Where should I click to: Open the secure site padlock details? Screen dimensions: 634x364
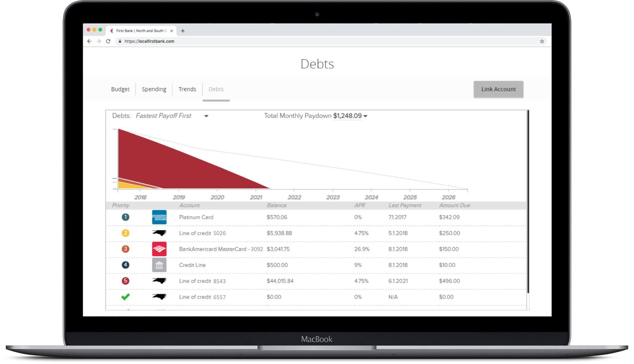coord(119,41)
